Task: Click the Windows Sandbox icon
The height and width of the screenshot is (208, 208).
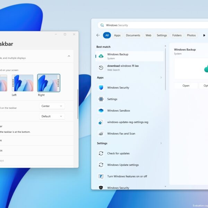Action: pyautogui.click(x=101, y=111)
